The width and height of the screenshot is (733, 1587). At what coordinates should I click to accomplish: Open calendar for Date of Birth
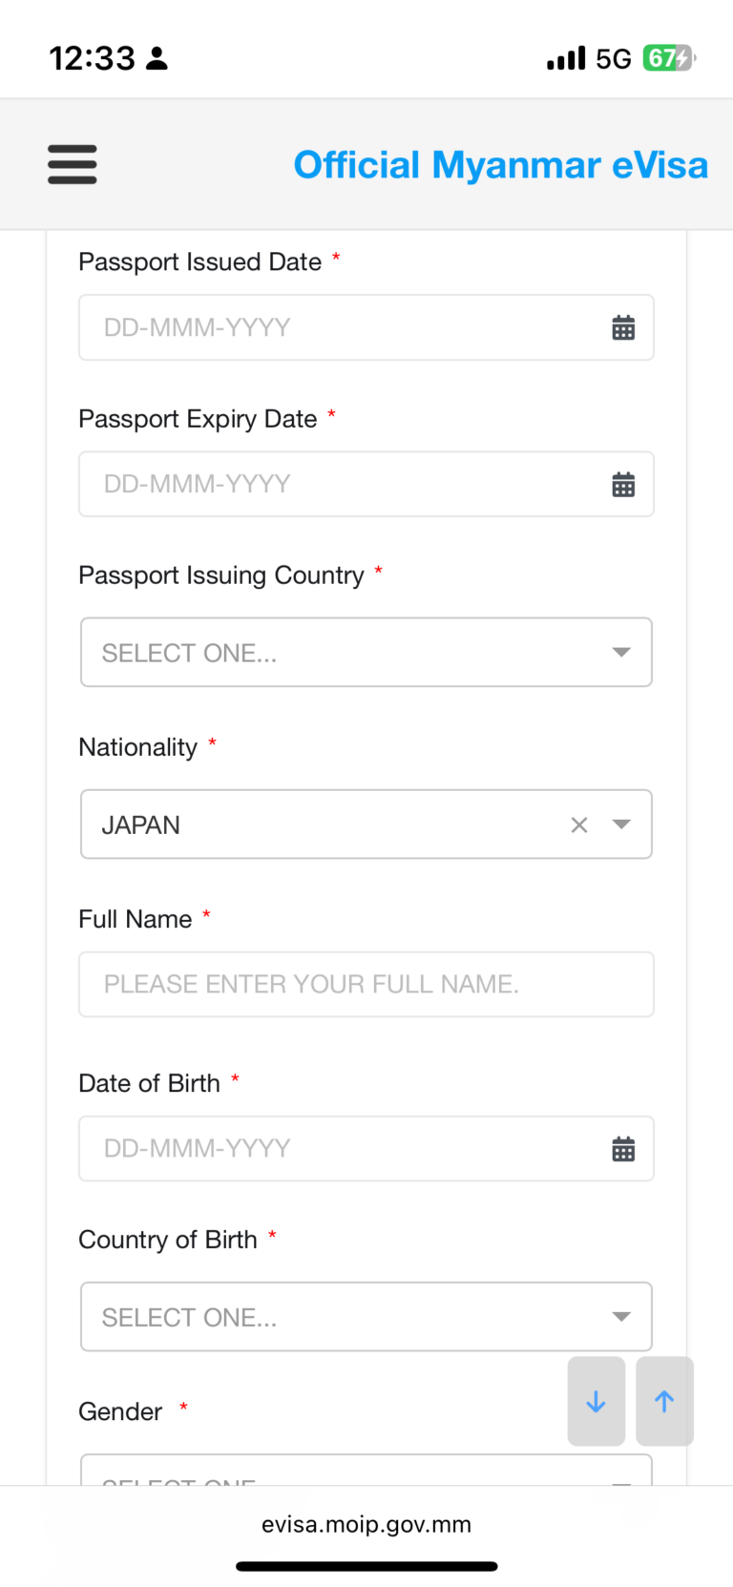[623, 1149]
